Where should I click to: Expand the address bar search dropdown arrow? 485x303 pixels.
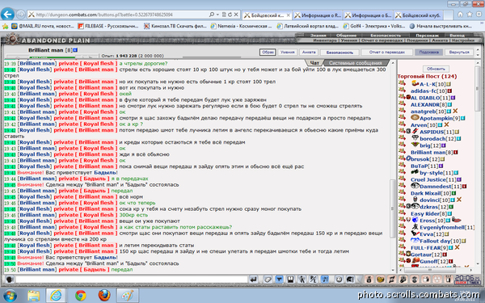point(217,15)
